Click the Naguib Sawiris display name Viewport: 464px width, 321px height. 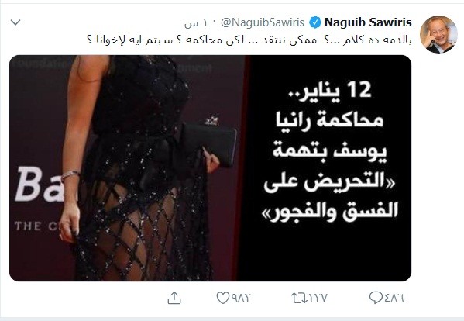pyautogui.click(x=368, y=22)
